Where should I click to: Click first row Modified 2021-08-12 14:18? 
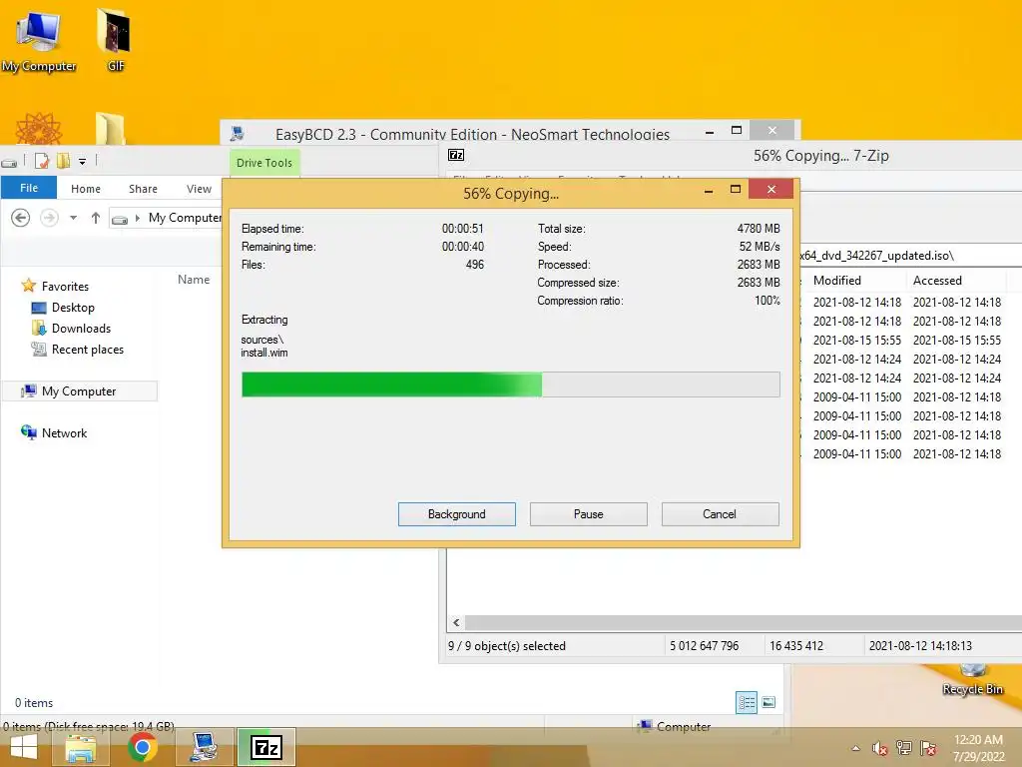point(857,303)
